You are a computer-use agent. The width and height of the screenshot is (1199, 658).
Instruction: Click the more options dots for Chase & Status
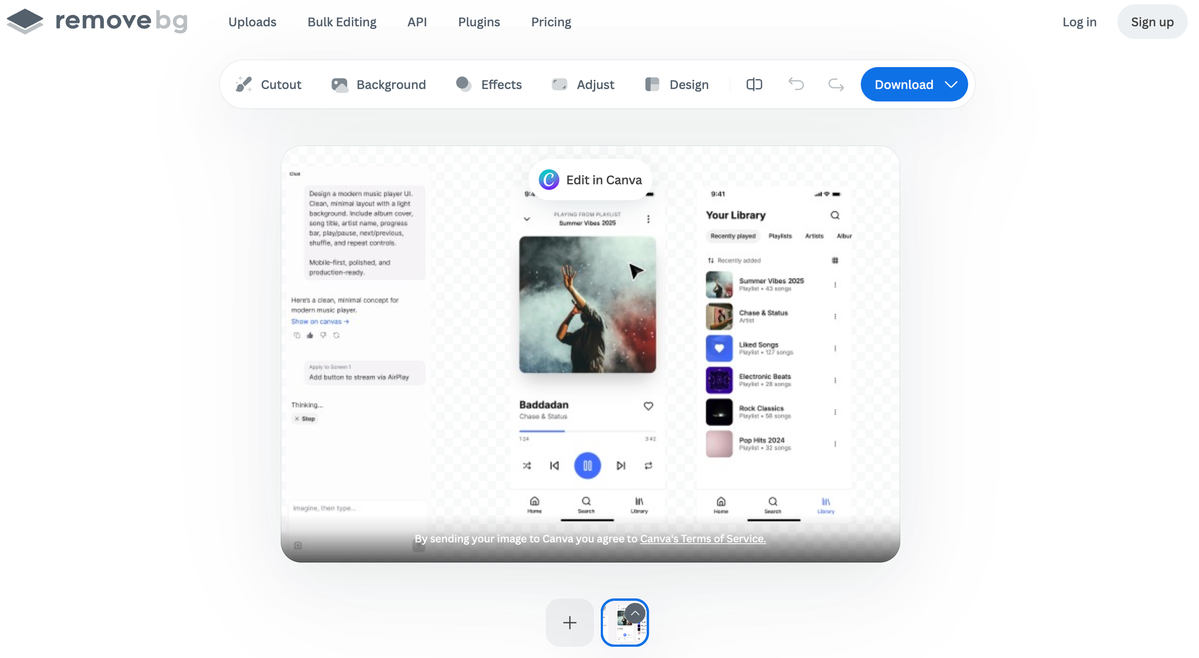[835, 317]
